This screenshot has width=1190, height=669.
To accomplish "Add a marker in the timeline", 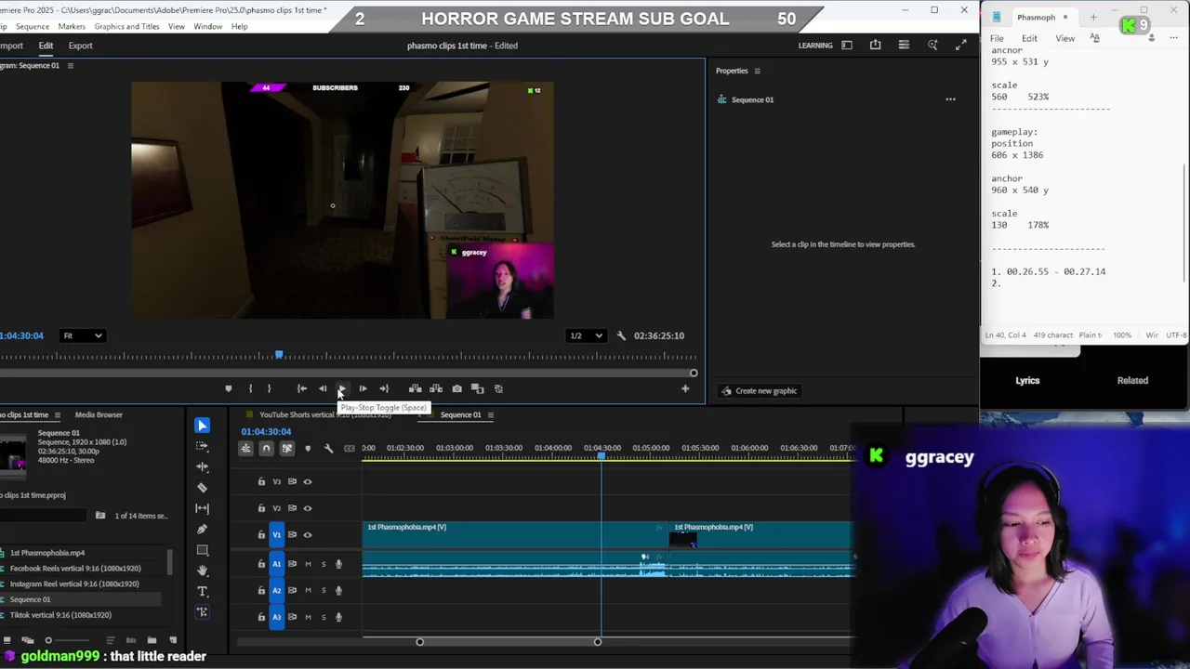I will tap(308, 449).
